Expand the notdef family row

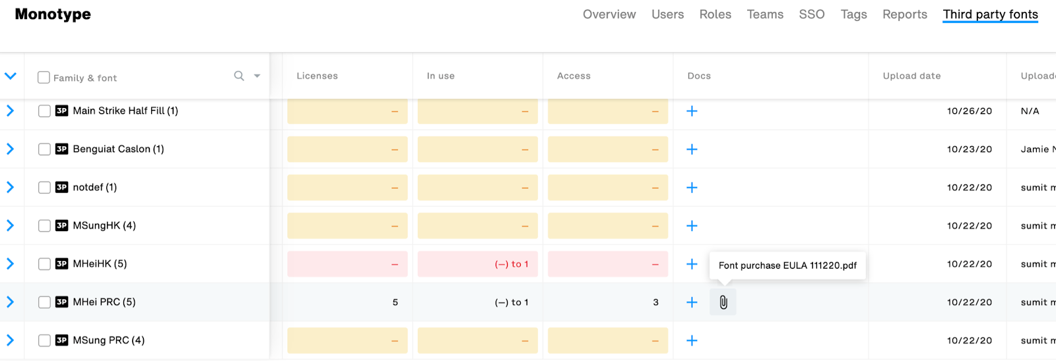[x=10, y=187]
